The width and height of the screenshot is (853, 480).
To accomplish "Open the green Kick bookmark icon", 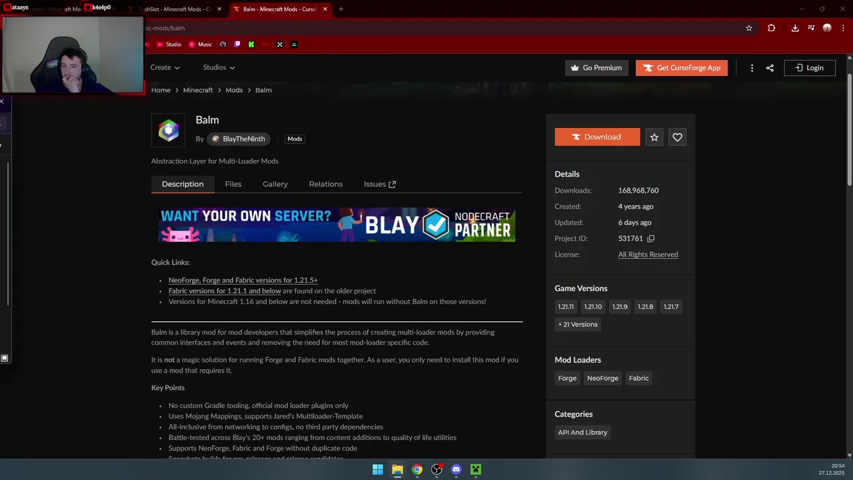I will 251,45.
